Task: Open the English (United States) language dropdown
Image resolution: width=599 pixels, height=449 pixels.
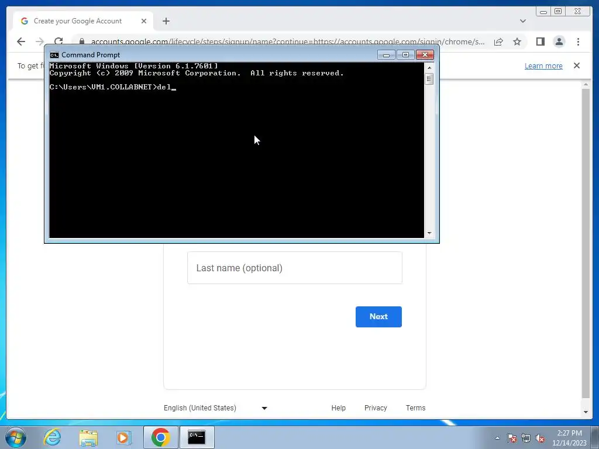Action: click(x=215, y=407)
